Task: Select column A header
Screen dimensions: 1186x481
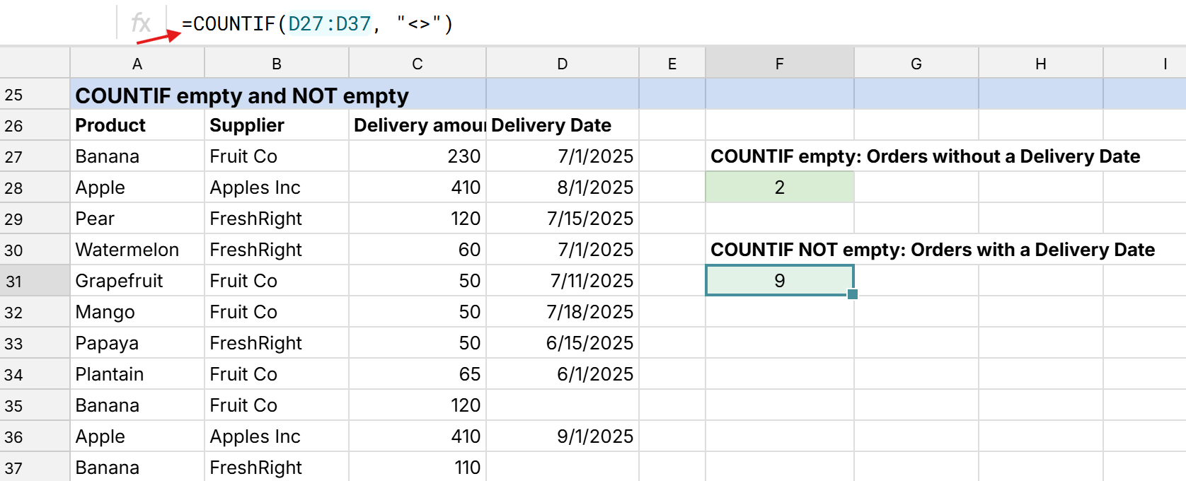Action: pos(137,64)
